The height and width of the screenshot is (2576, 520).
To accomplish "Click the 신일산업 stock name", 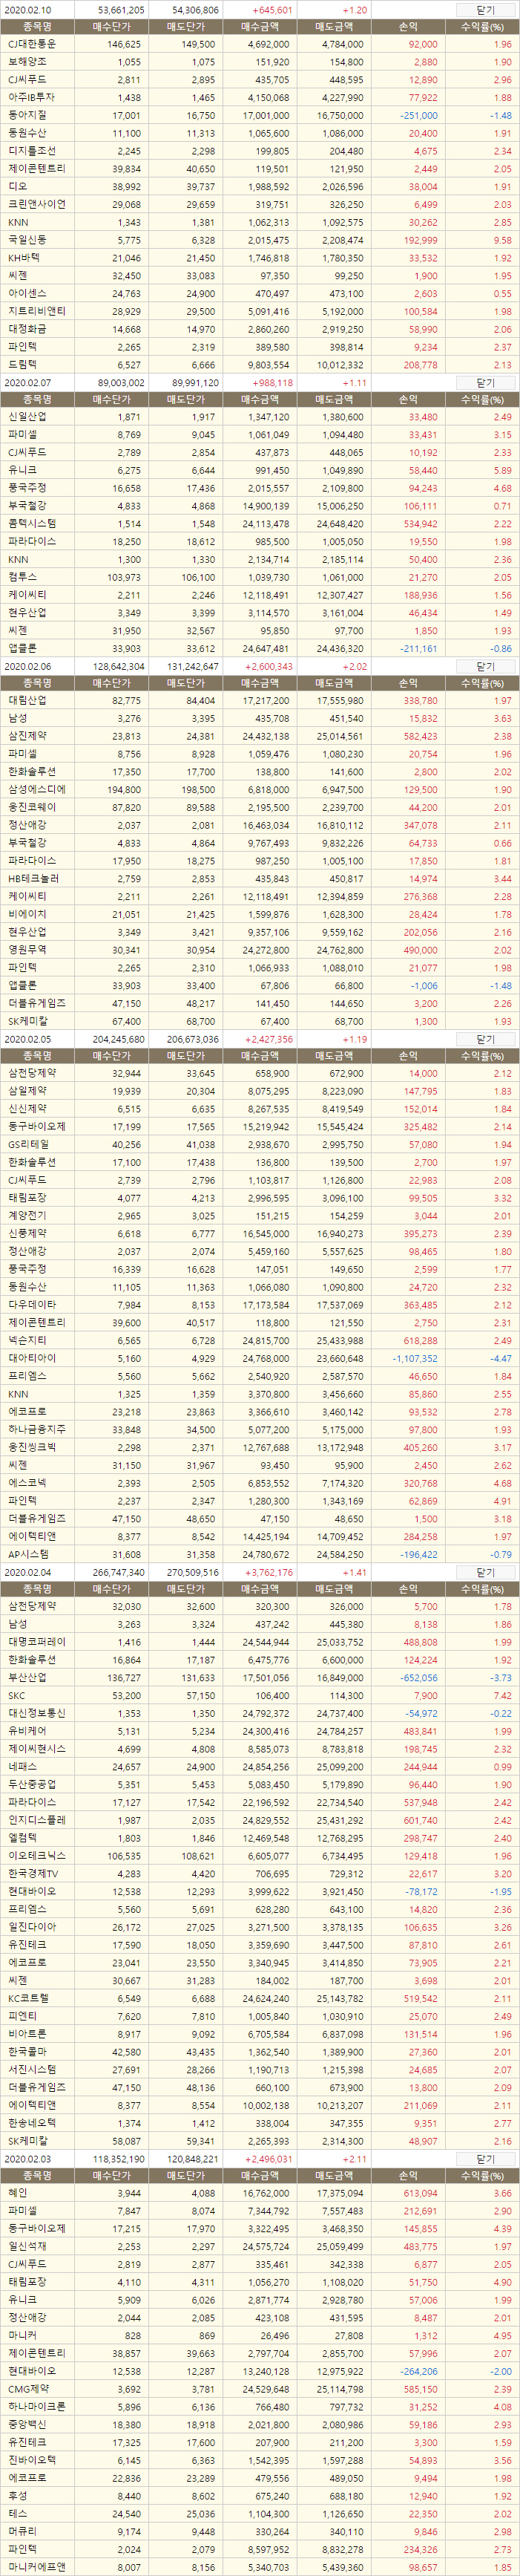I will point(26,417).
